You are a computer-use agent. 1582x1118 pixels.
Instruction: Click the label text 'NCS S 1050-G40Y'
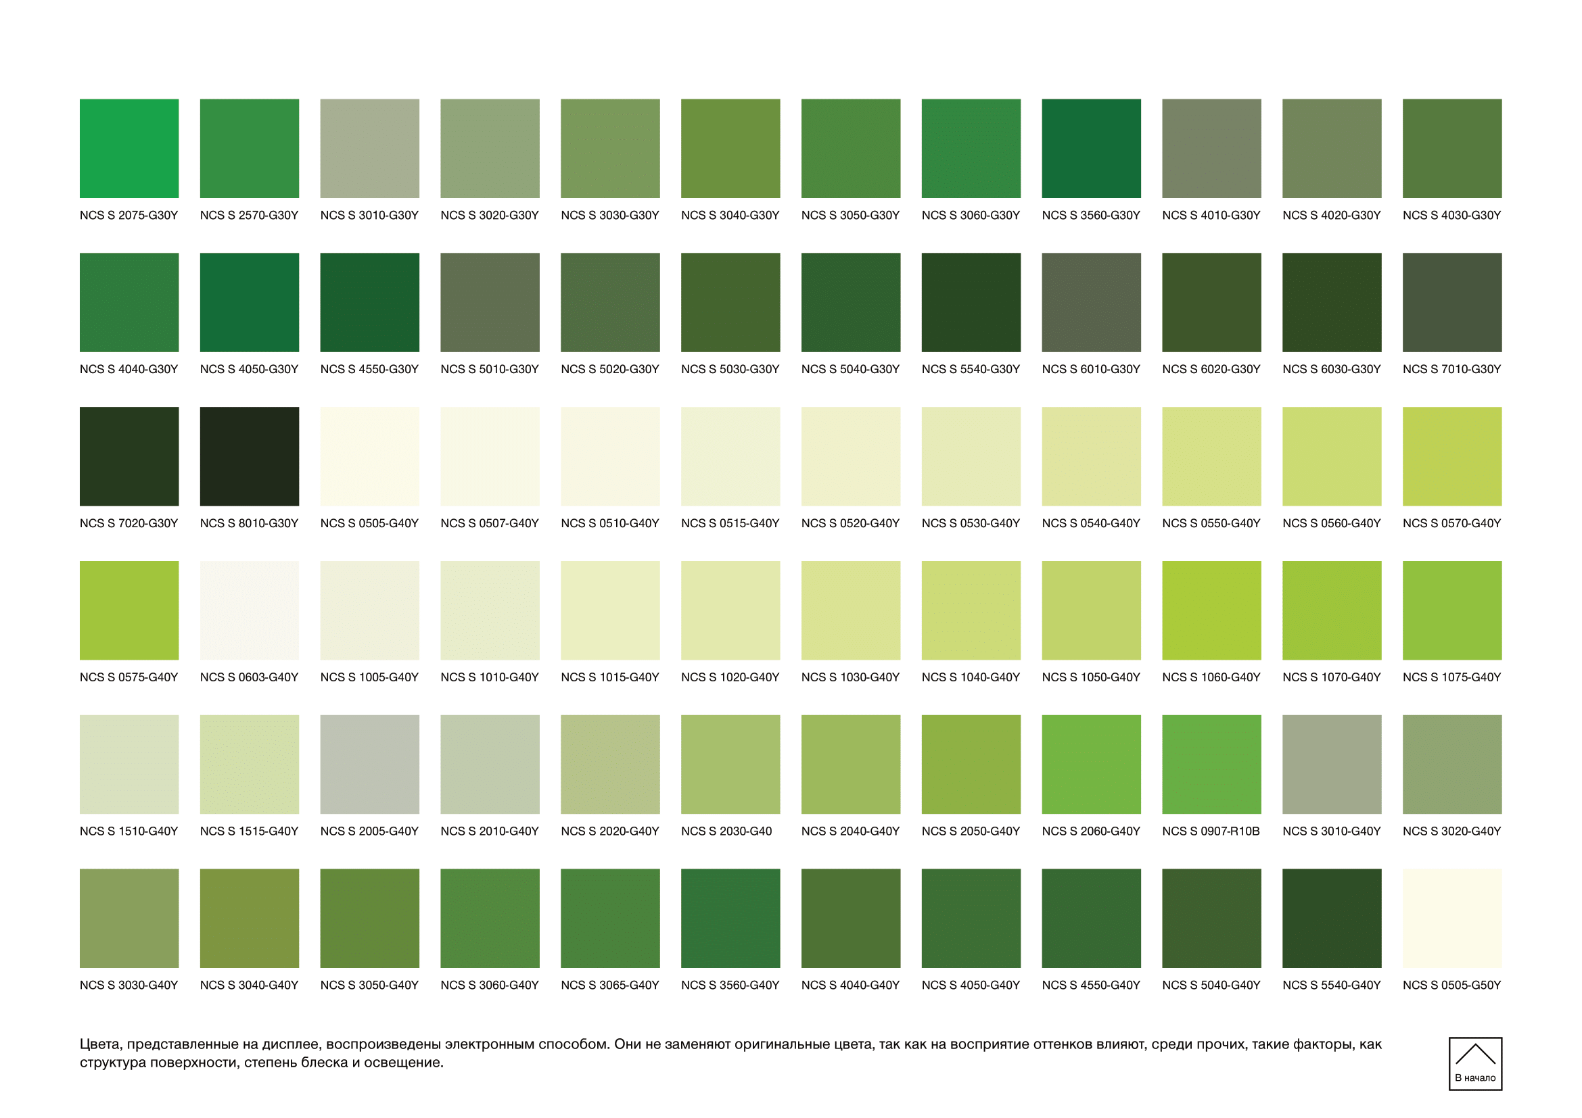coord(1091,677)
